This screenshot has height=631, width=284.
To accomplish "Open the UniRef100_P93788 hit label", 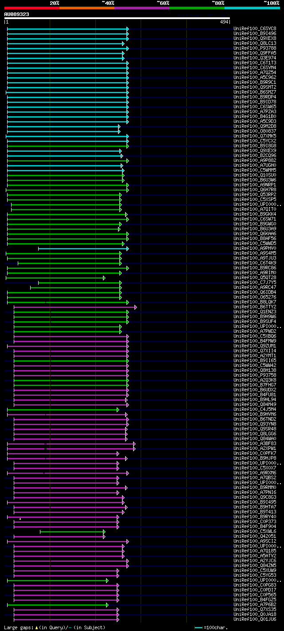I will pos(255,48).
